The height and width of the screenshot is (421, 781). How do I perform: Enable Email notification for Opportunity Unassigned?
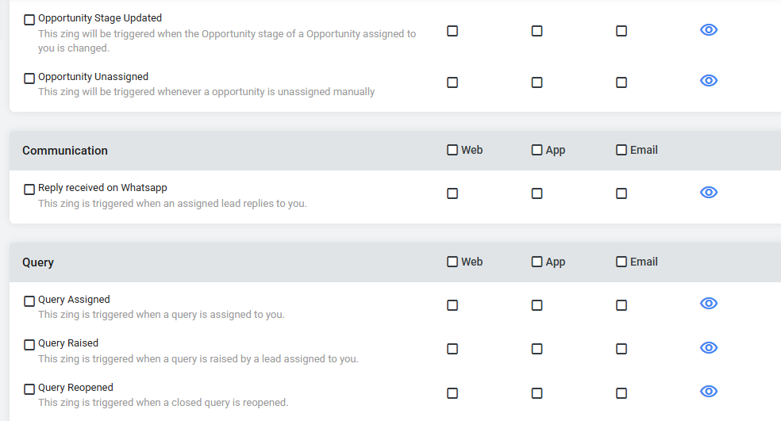pos(621,82)
